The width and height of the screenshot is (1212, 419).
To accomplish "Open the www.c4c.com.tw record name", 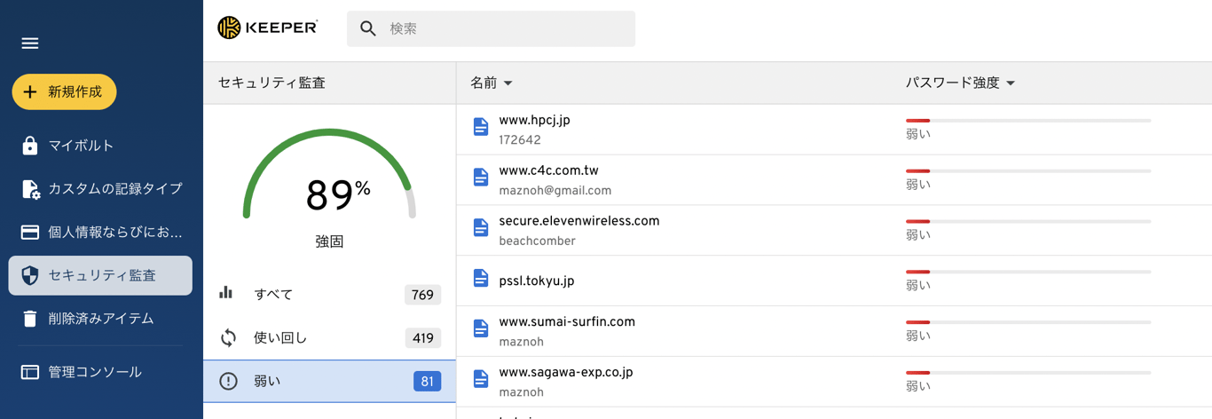I will 548,170.
